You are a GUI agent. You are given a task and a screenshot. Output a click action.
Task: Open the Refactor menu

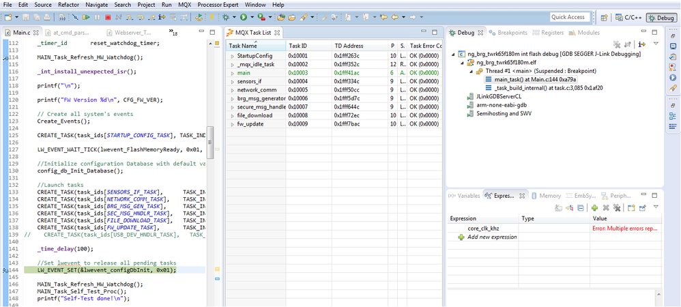(x=68, y=5)
